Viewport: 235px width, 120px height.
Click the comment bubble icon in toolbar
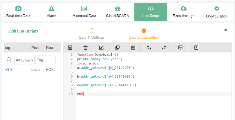pyautogui.click(x=180, y=48)
